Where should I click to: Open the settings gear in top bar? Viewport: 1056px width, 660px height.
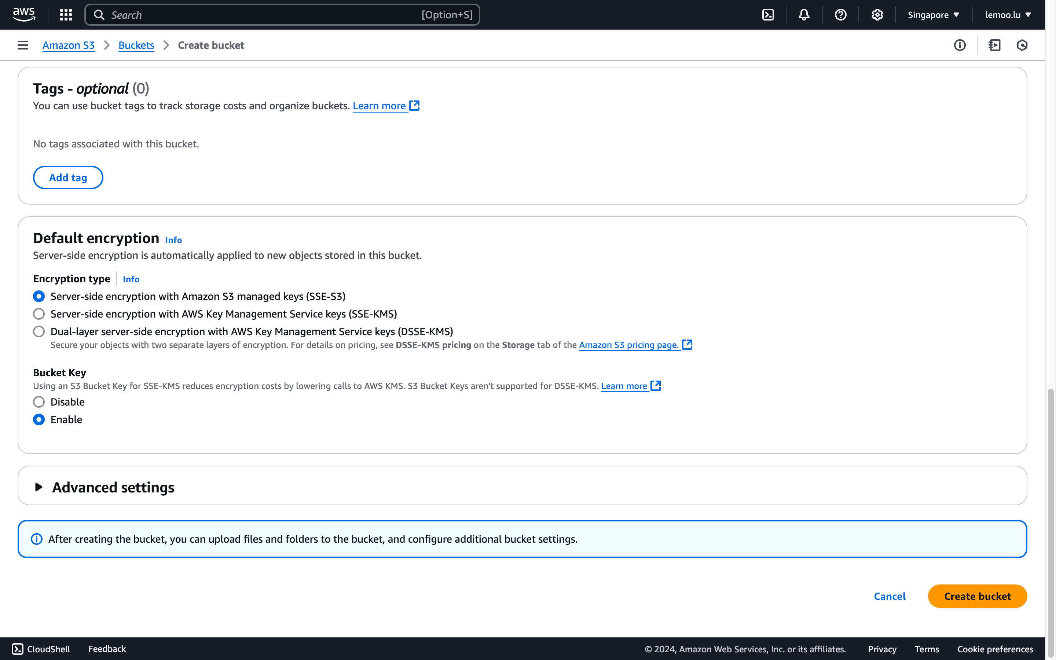(x=877, y=15)
